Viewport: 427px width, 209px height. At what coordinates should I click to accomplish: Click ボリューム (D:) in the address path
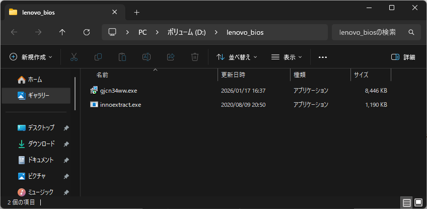click(186, 32)
